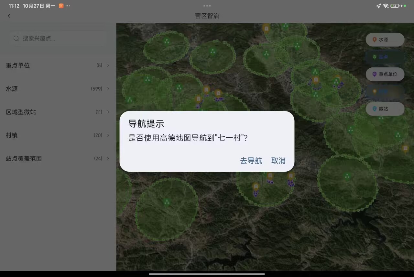Tap the blue shield icon on 微站 button
The height and width of the screenshot is (277, 414).
pyautogui.click(x=375, y=109)
